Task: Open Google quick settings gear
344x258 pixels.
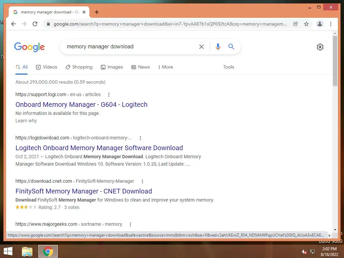Action: click(320, 47)
